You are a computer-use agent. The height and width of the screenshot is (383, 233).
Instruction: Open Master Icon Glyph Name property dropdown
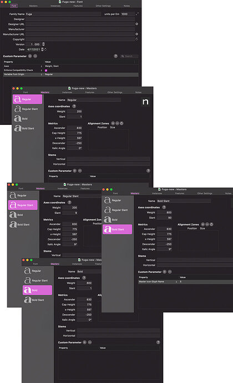coord(176,281)
